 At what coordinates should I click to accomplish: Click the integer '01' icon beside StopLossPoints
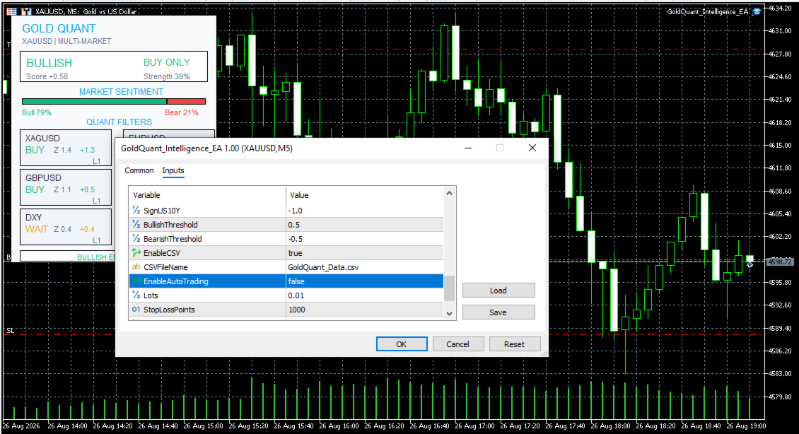(x=136, y=309)
